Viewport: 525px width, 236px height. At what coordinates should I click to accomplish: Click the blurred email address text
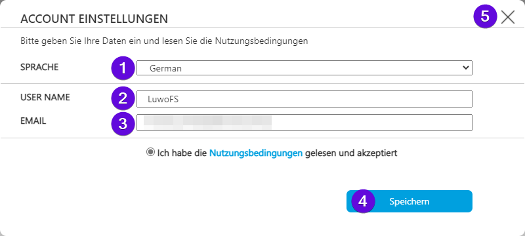[x=207, y=123]
